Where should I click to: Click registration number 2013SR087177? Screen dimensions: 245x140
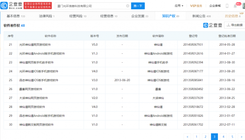point(193,71)
